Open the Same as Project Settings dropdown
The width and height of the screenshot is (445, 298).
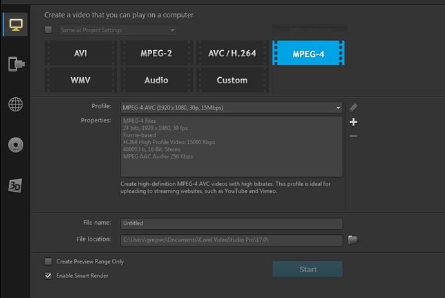pyautogui.click(x=172, y=30)
